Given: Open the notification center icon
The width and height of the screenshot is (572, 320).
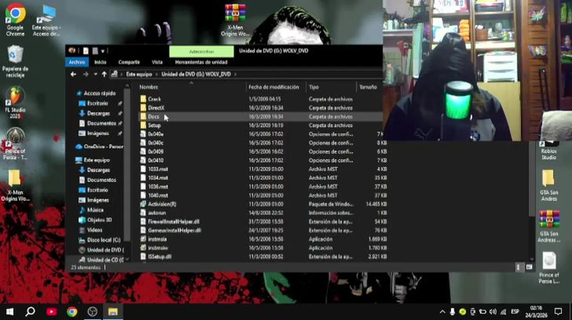Looking at the screenshot, I should (x=558, y=311).
